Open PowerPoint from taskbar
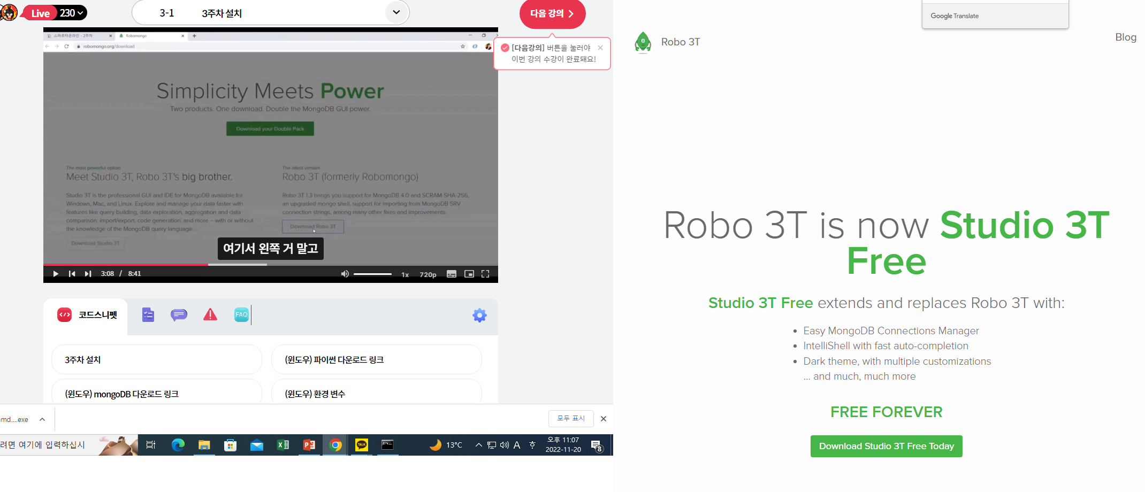The width and height of the screenshot is (1145, 492). tap(309, 445)
